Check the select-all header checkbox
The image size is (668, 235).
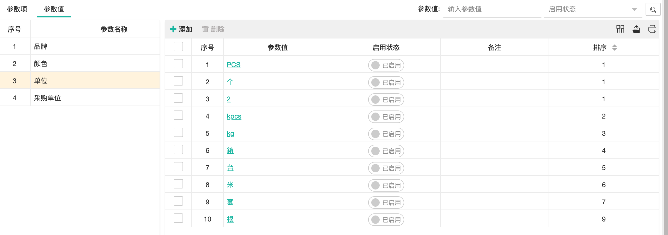pyautogui.click(x=178, y=47)
